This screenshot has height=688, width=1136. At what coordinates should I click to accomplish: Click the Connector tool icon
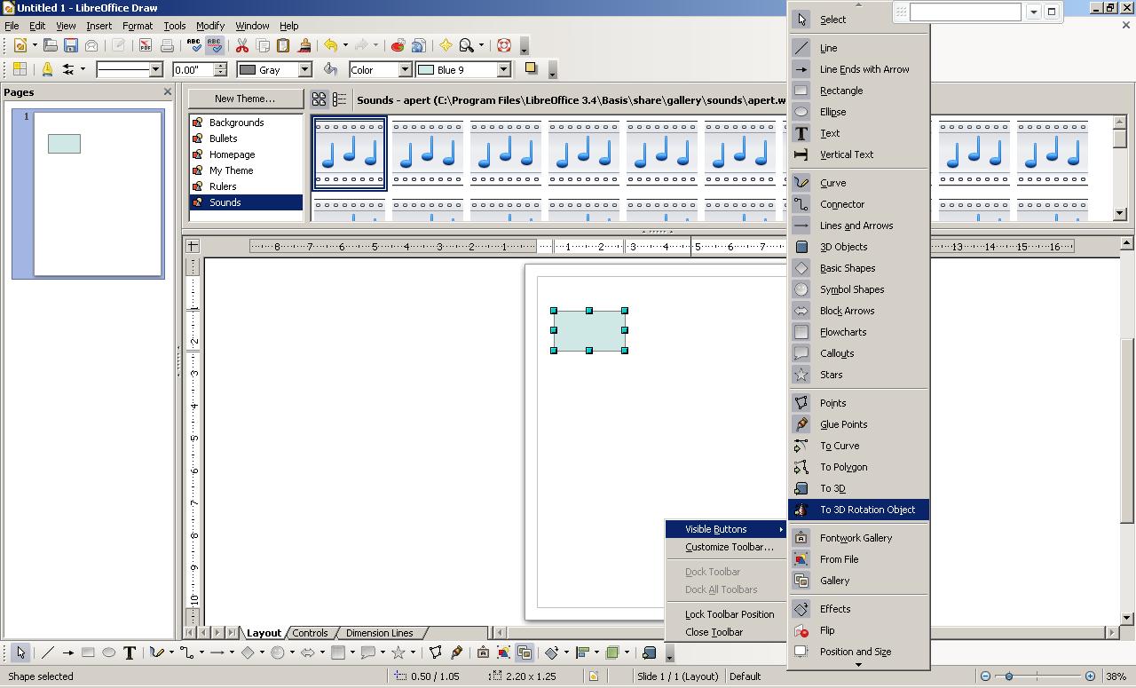pos(187,652)
